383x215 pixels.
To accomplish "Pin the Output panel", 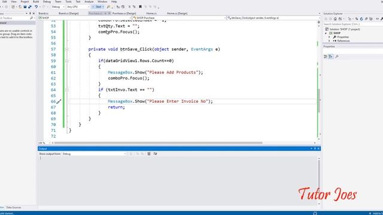I will pos(315,149).
